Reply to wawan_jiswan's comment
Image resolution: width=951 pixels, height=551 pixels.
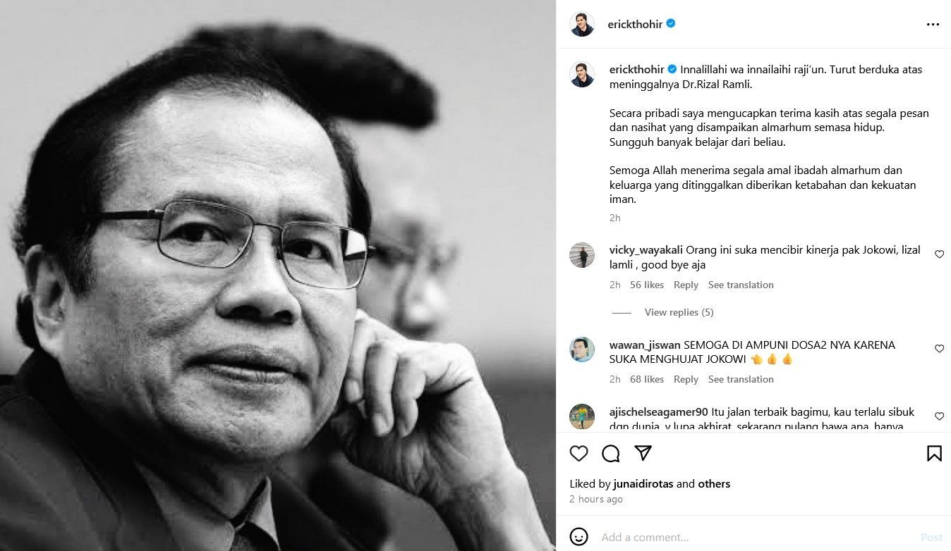(686, 379)
